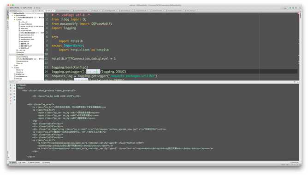The image size is (308, 175).
Task: Open the Event Log at bottom right
Action: click(295, 163)
